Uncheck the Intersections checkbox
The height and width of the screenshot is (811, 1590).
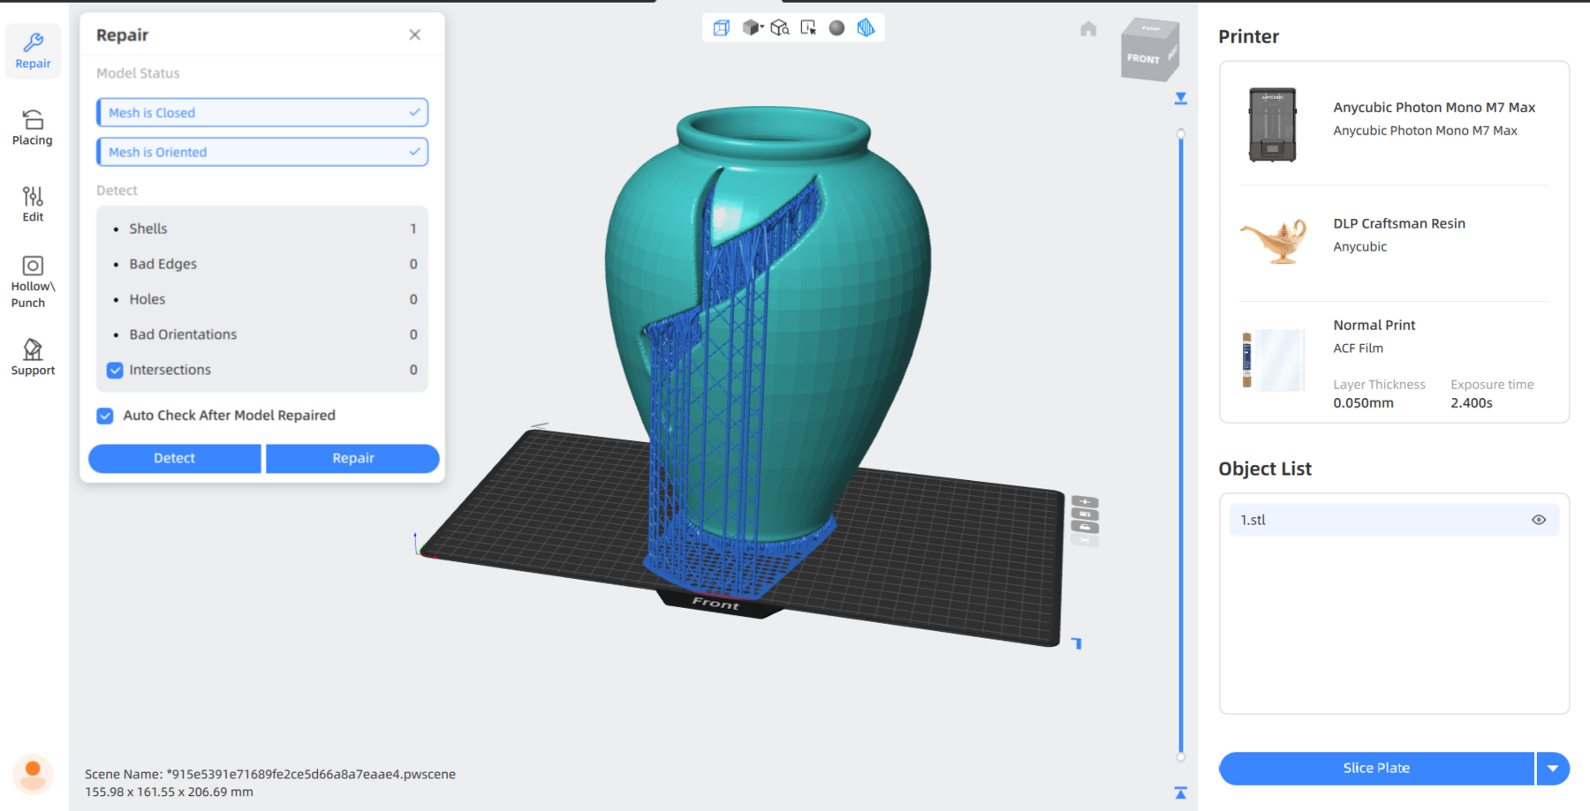click(115, 371)
